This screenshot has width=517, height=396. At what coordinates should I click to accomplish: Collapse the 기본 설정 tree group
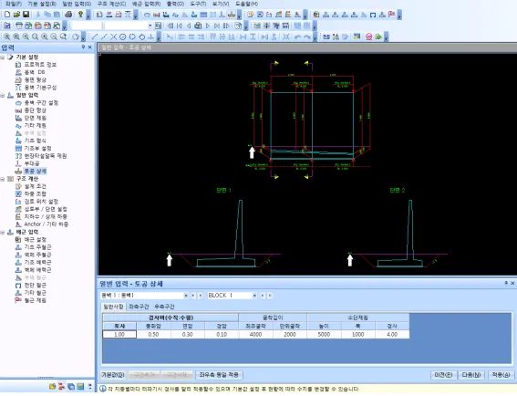[x=3, y=57]
